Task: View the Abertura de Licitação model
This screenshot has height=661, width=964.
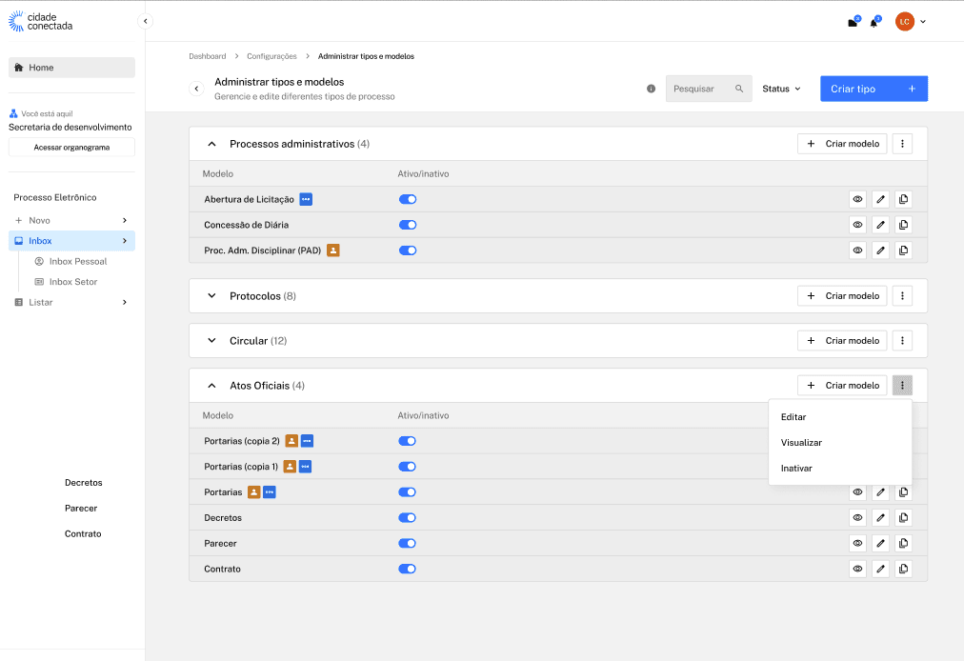Action: [x=857, y=199]
